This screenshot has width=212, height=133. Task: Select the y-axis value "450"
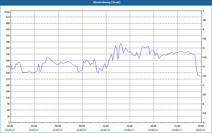[8, 30]
